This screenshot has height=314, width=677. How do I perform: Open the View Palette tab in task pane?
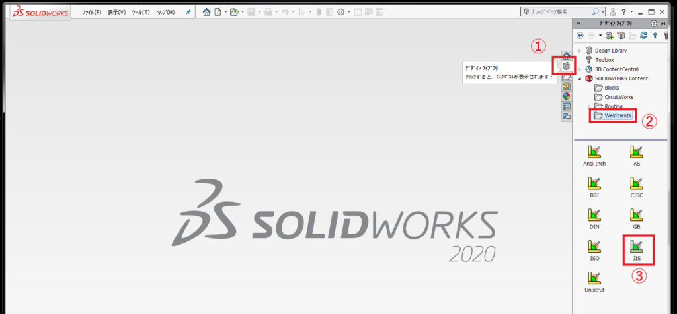tap(567, 86)
